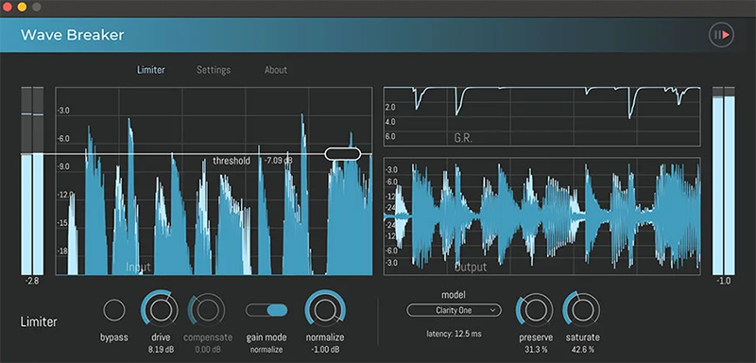Click the Wave Breaker title

[x=73, y=35]
